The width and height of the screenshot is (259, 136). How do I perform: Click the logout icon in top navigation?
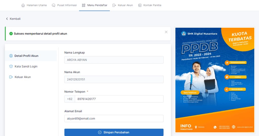[114, 5]
